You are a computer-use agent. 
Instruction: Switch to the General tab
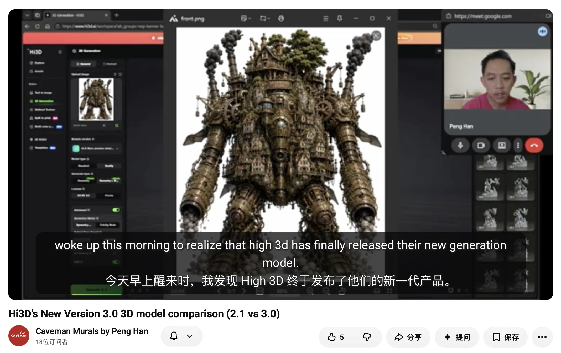click(x=84, y=64)
